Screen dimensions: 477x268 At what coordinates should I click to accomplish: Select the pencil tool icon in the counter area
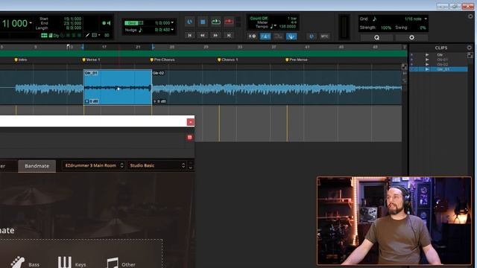click(87, 36)
